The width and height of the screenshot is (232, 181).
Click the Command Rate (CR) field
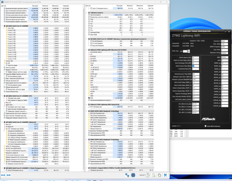(x=195, y=69)
